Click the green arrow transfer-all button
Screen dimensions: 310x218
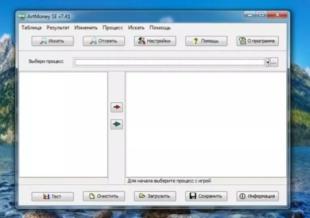pos(117,124)
